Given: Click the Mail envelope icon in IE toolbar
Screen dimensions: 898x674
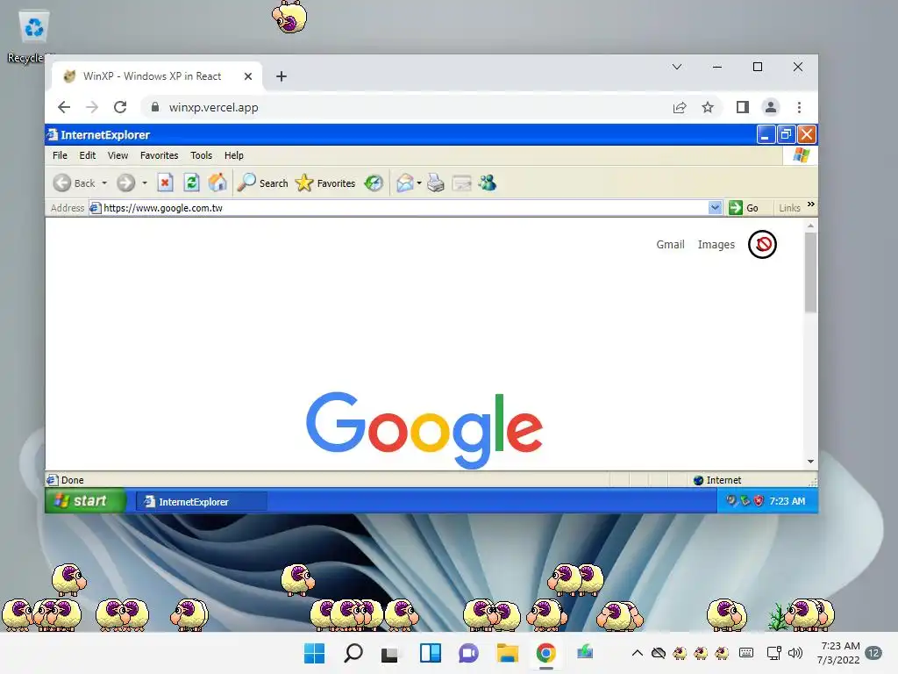Looking at the screenshot, I should pos(404,183).
